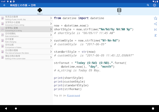Screen dimensions: 159x112
Task: Add snippet to favorites with star icon
Action: click(155, 18)
